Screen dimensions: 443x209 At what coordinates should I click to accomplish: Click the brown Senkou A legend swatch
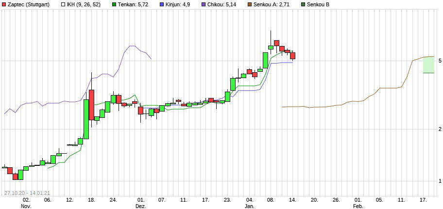[x=250, y=4]
